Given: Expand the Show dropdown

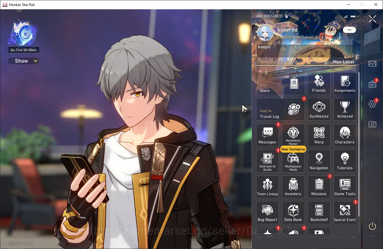Looking at the screenshot, I should [x=24, y=61].
